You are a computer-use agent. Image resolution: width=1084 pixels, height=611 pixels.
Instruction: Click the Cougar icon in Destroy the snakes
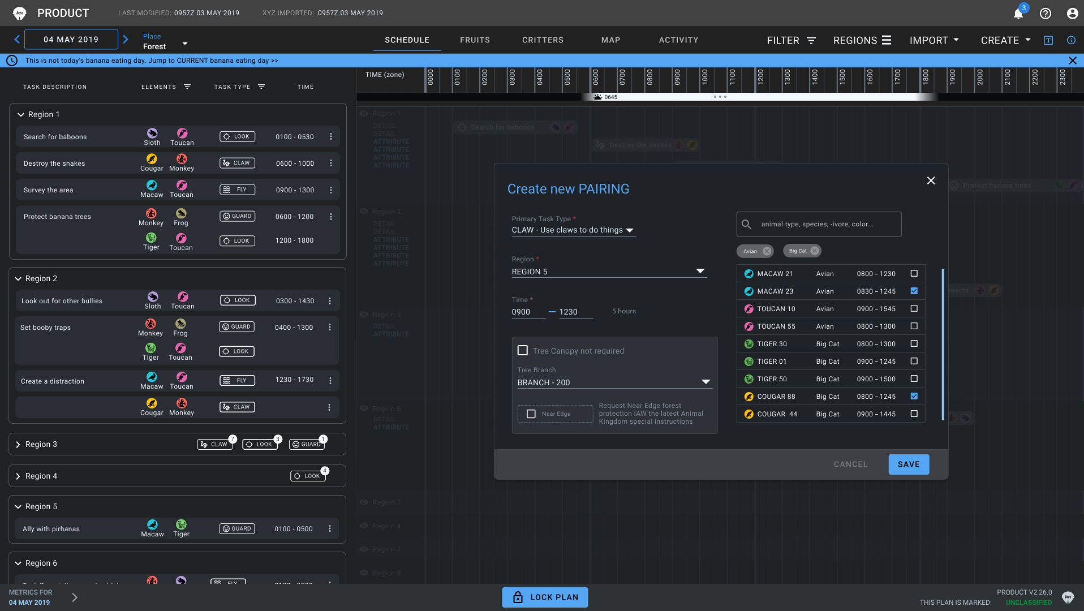point(152,158)
